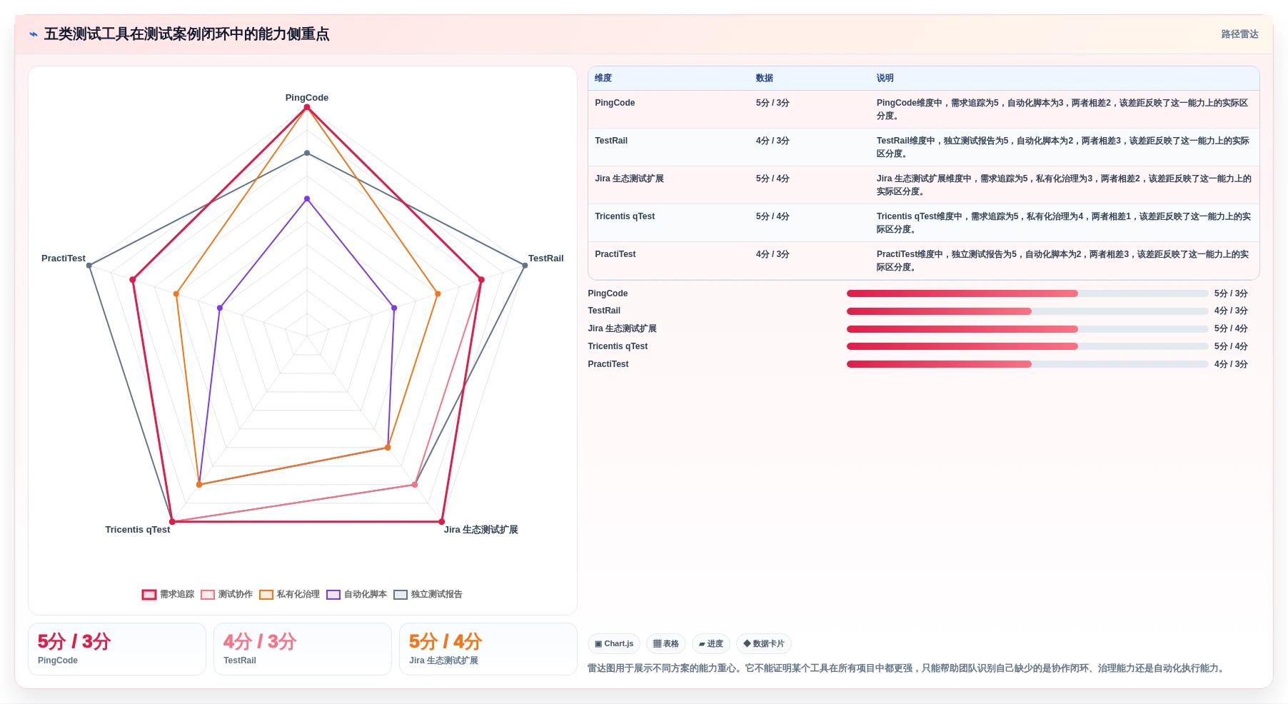
Task: Select the PractiTest table row name
Action: [x=615, y=254]
